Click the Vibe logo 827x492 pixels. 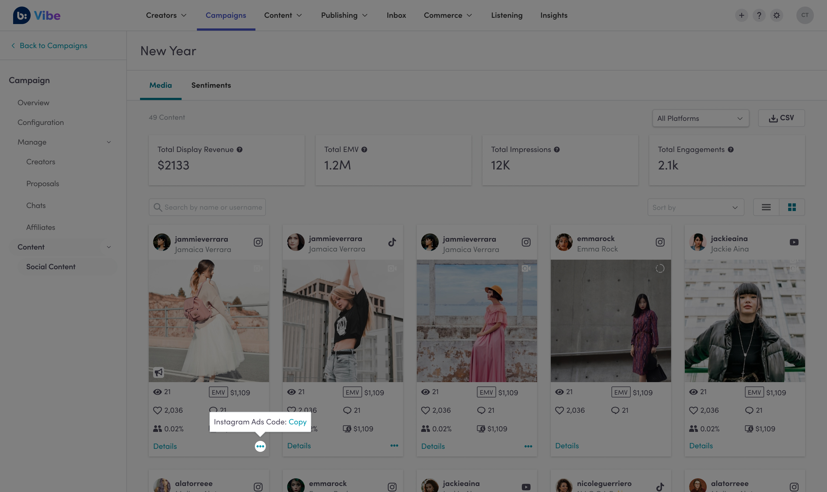(36, 15)
